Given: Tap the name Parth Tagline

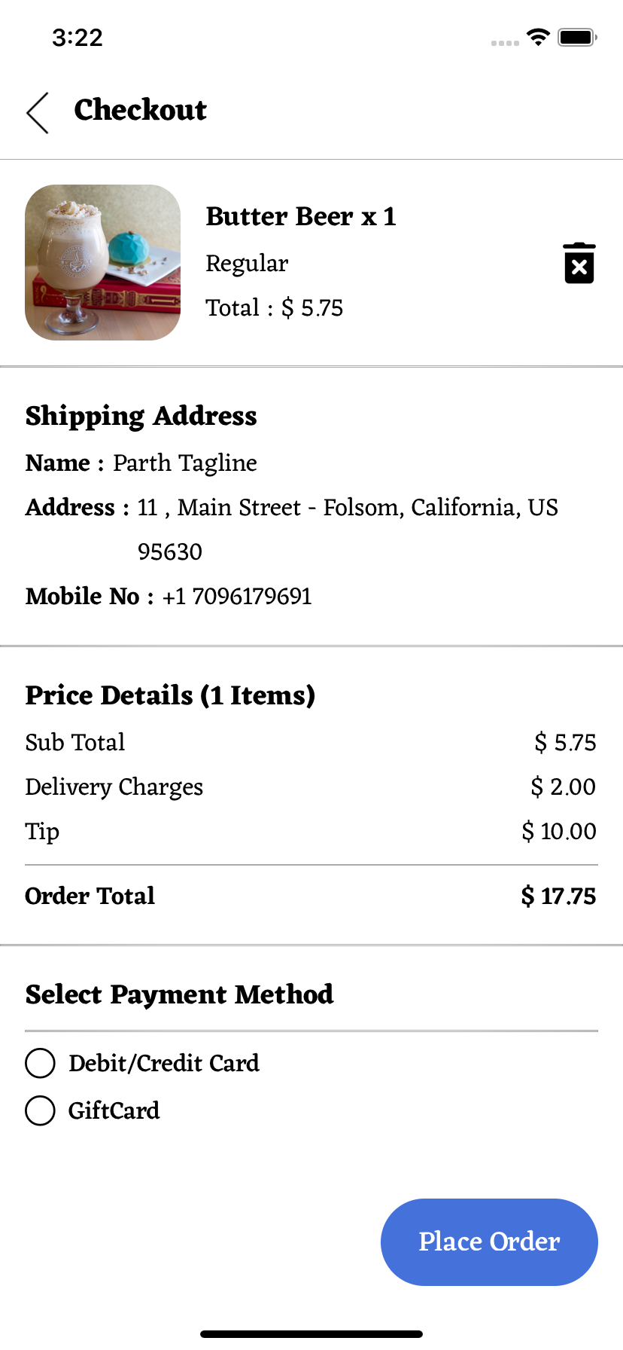Looking at the screenshot, I should 185,463.
